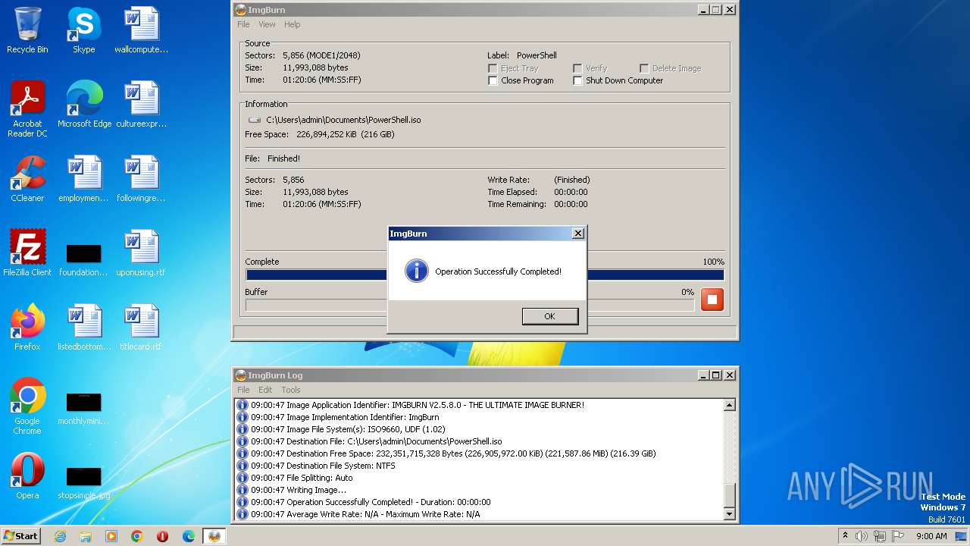Open Opera from the taskbar
The width and height of the screenshot is (970, 546).
(163, 536)
